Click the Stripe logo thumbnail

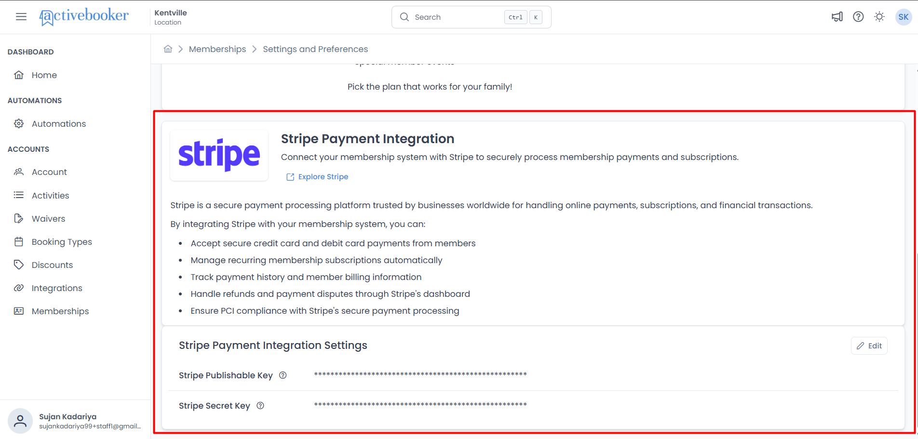[219, 155]
